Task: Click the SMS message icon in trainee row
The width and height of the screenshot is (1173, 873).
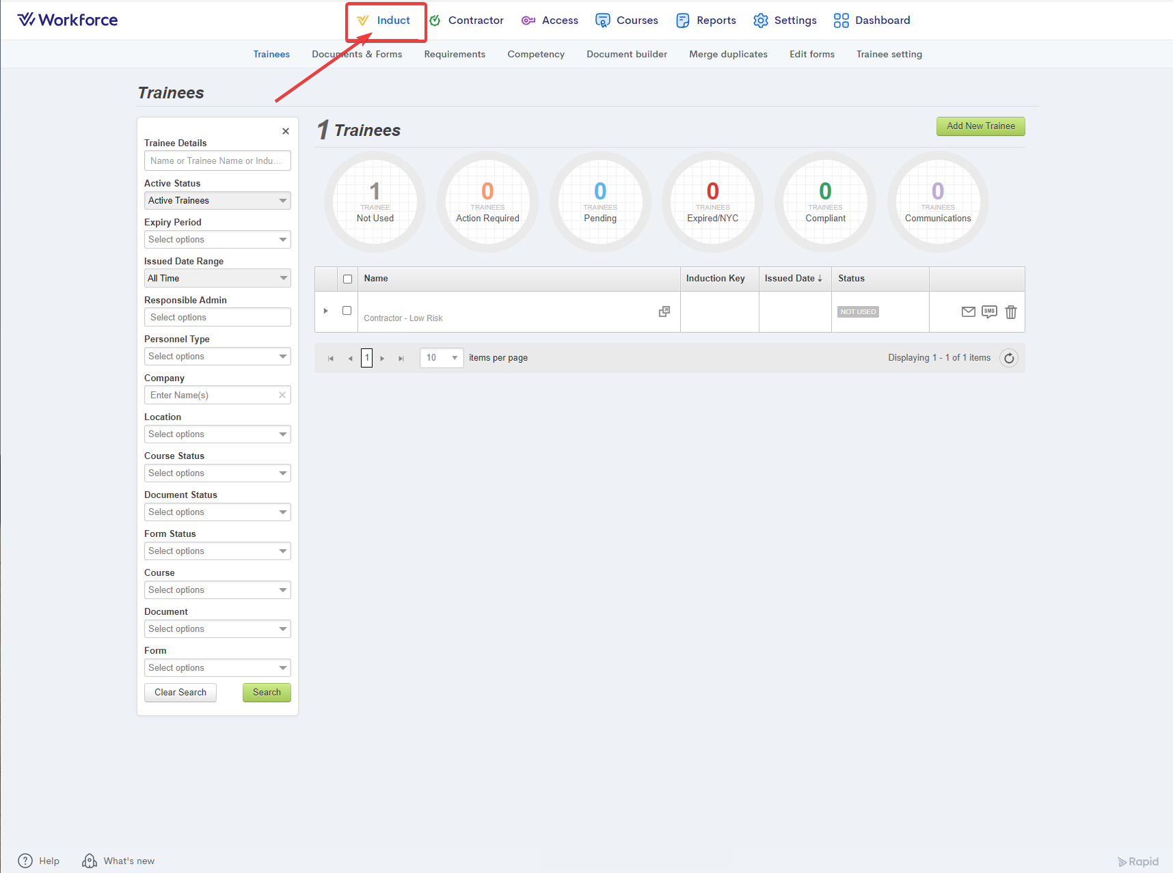Action: tap(989, 312)
